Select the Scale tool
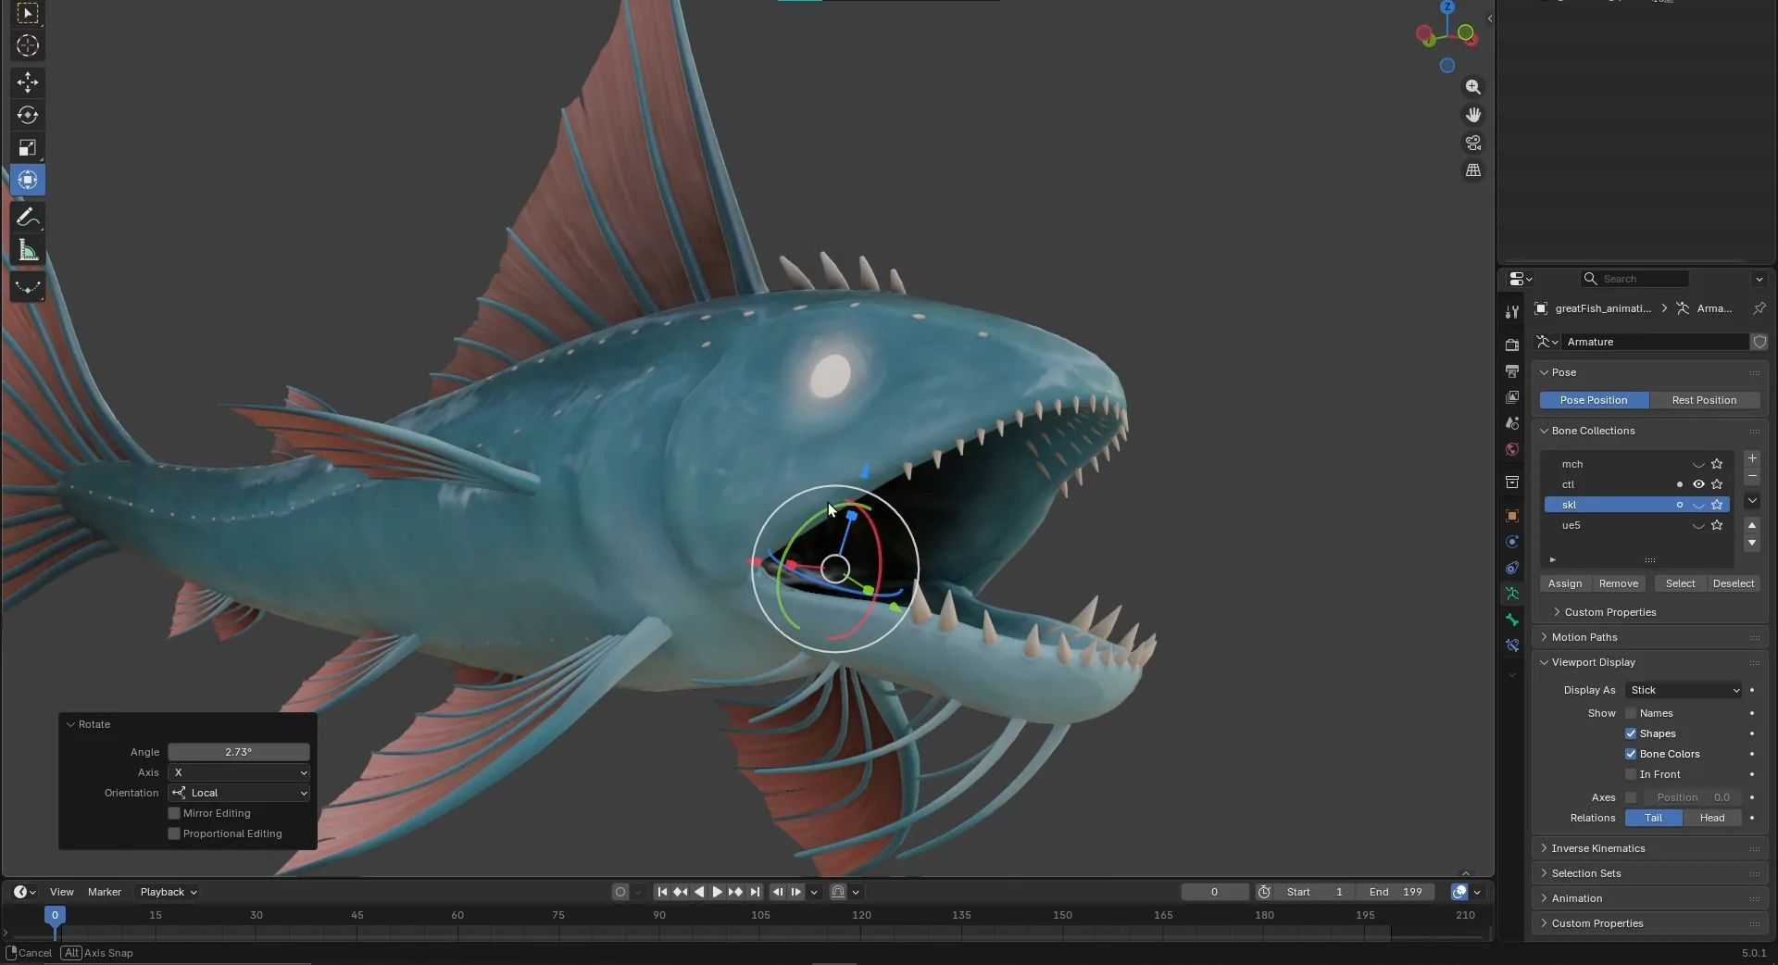Image resolution: width=1778 pixels, height=965 pixels. (28, 147)
